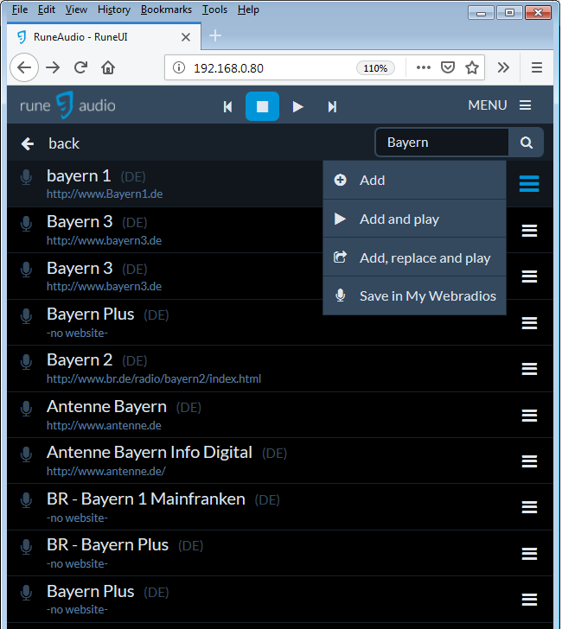
Task: Select station bayern 1
Action: (x=79, y=176)
